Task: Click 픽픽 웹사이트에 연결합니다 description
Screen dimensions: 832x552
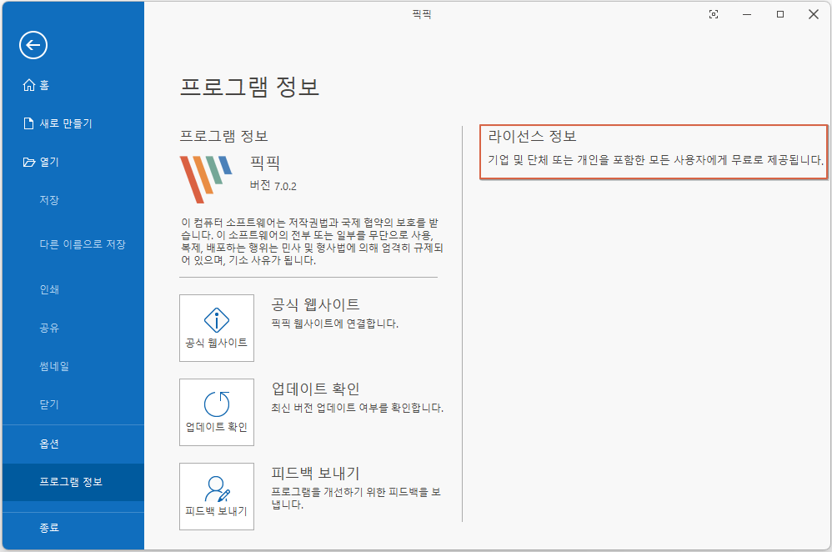Action: [335, 324]
